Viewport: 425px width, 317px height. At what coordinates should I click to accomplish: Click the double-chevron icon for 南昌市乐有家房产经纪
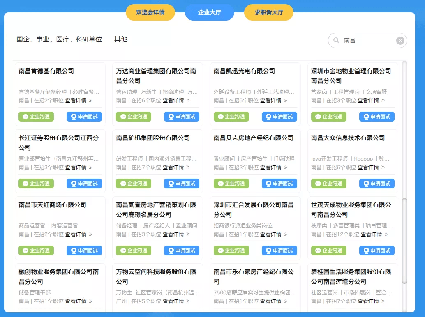(285, 301)
